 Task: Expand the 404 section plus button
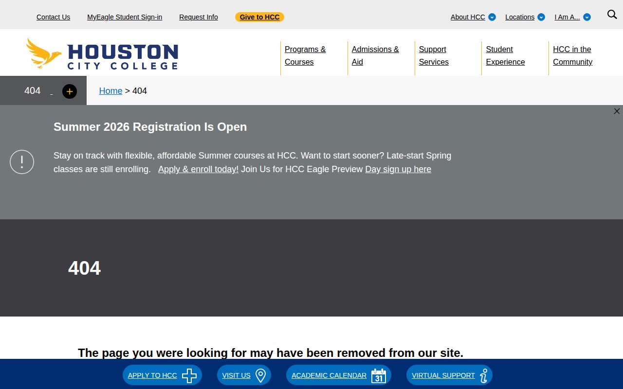(70, 91)
